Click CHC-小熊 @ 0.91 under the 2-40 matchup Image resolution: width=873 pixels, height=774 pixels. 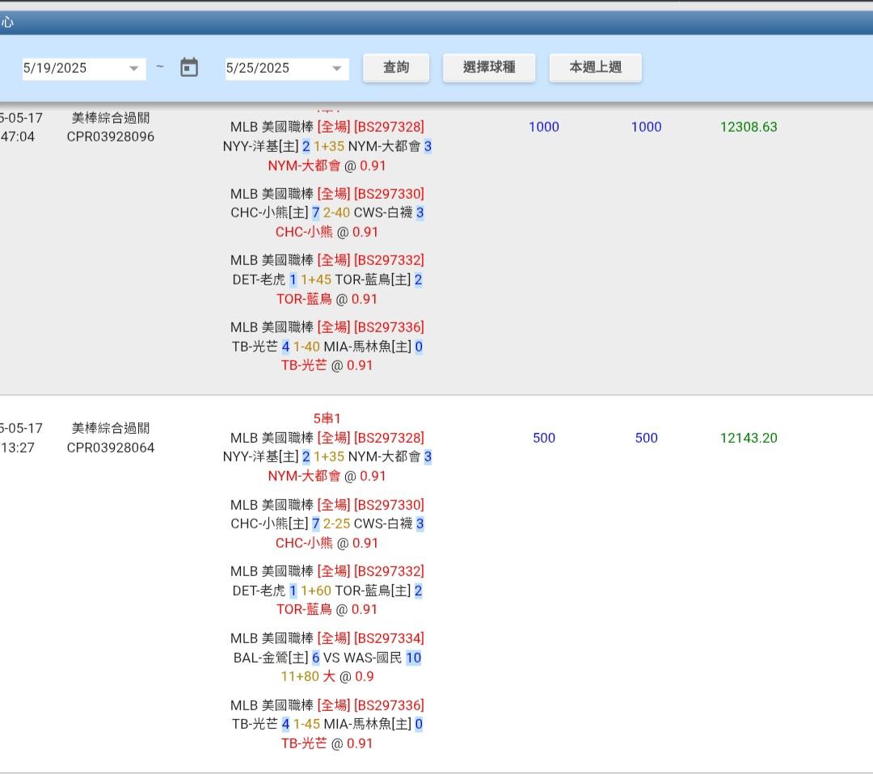point(327,232)
